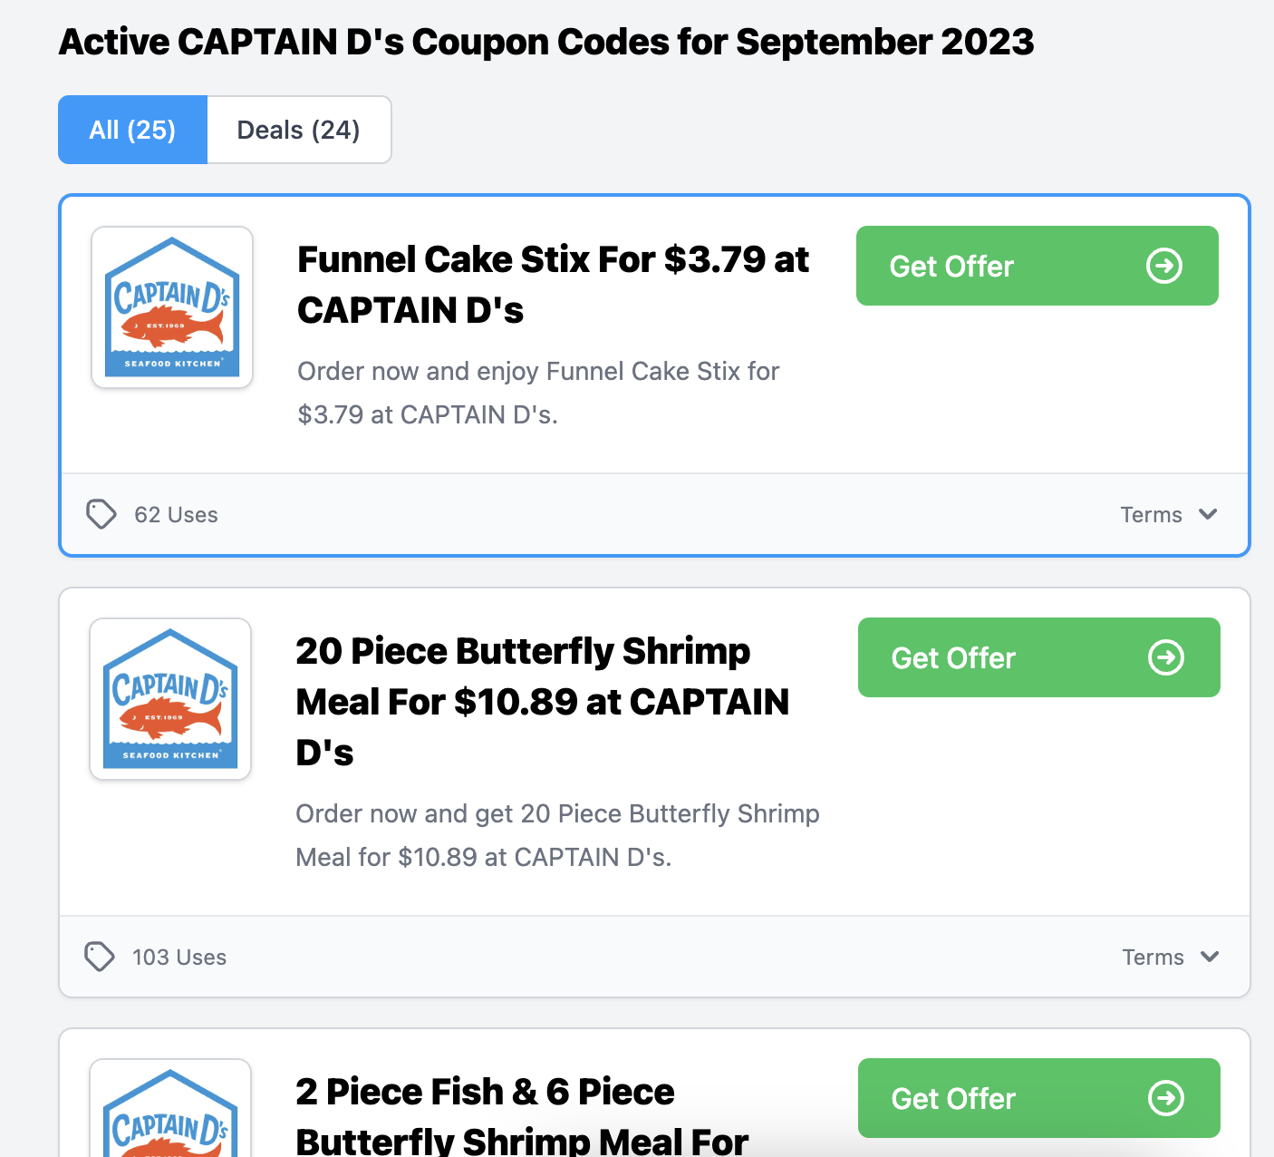This screenshot has width=1274, height=1157.
Task: Click the tag icon beside 103 Uses
Action: click(x=100, y=957)
